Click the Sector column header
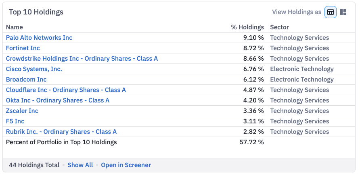360x174 pixels. tap(279, 27)
